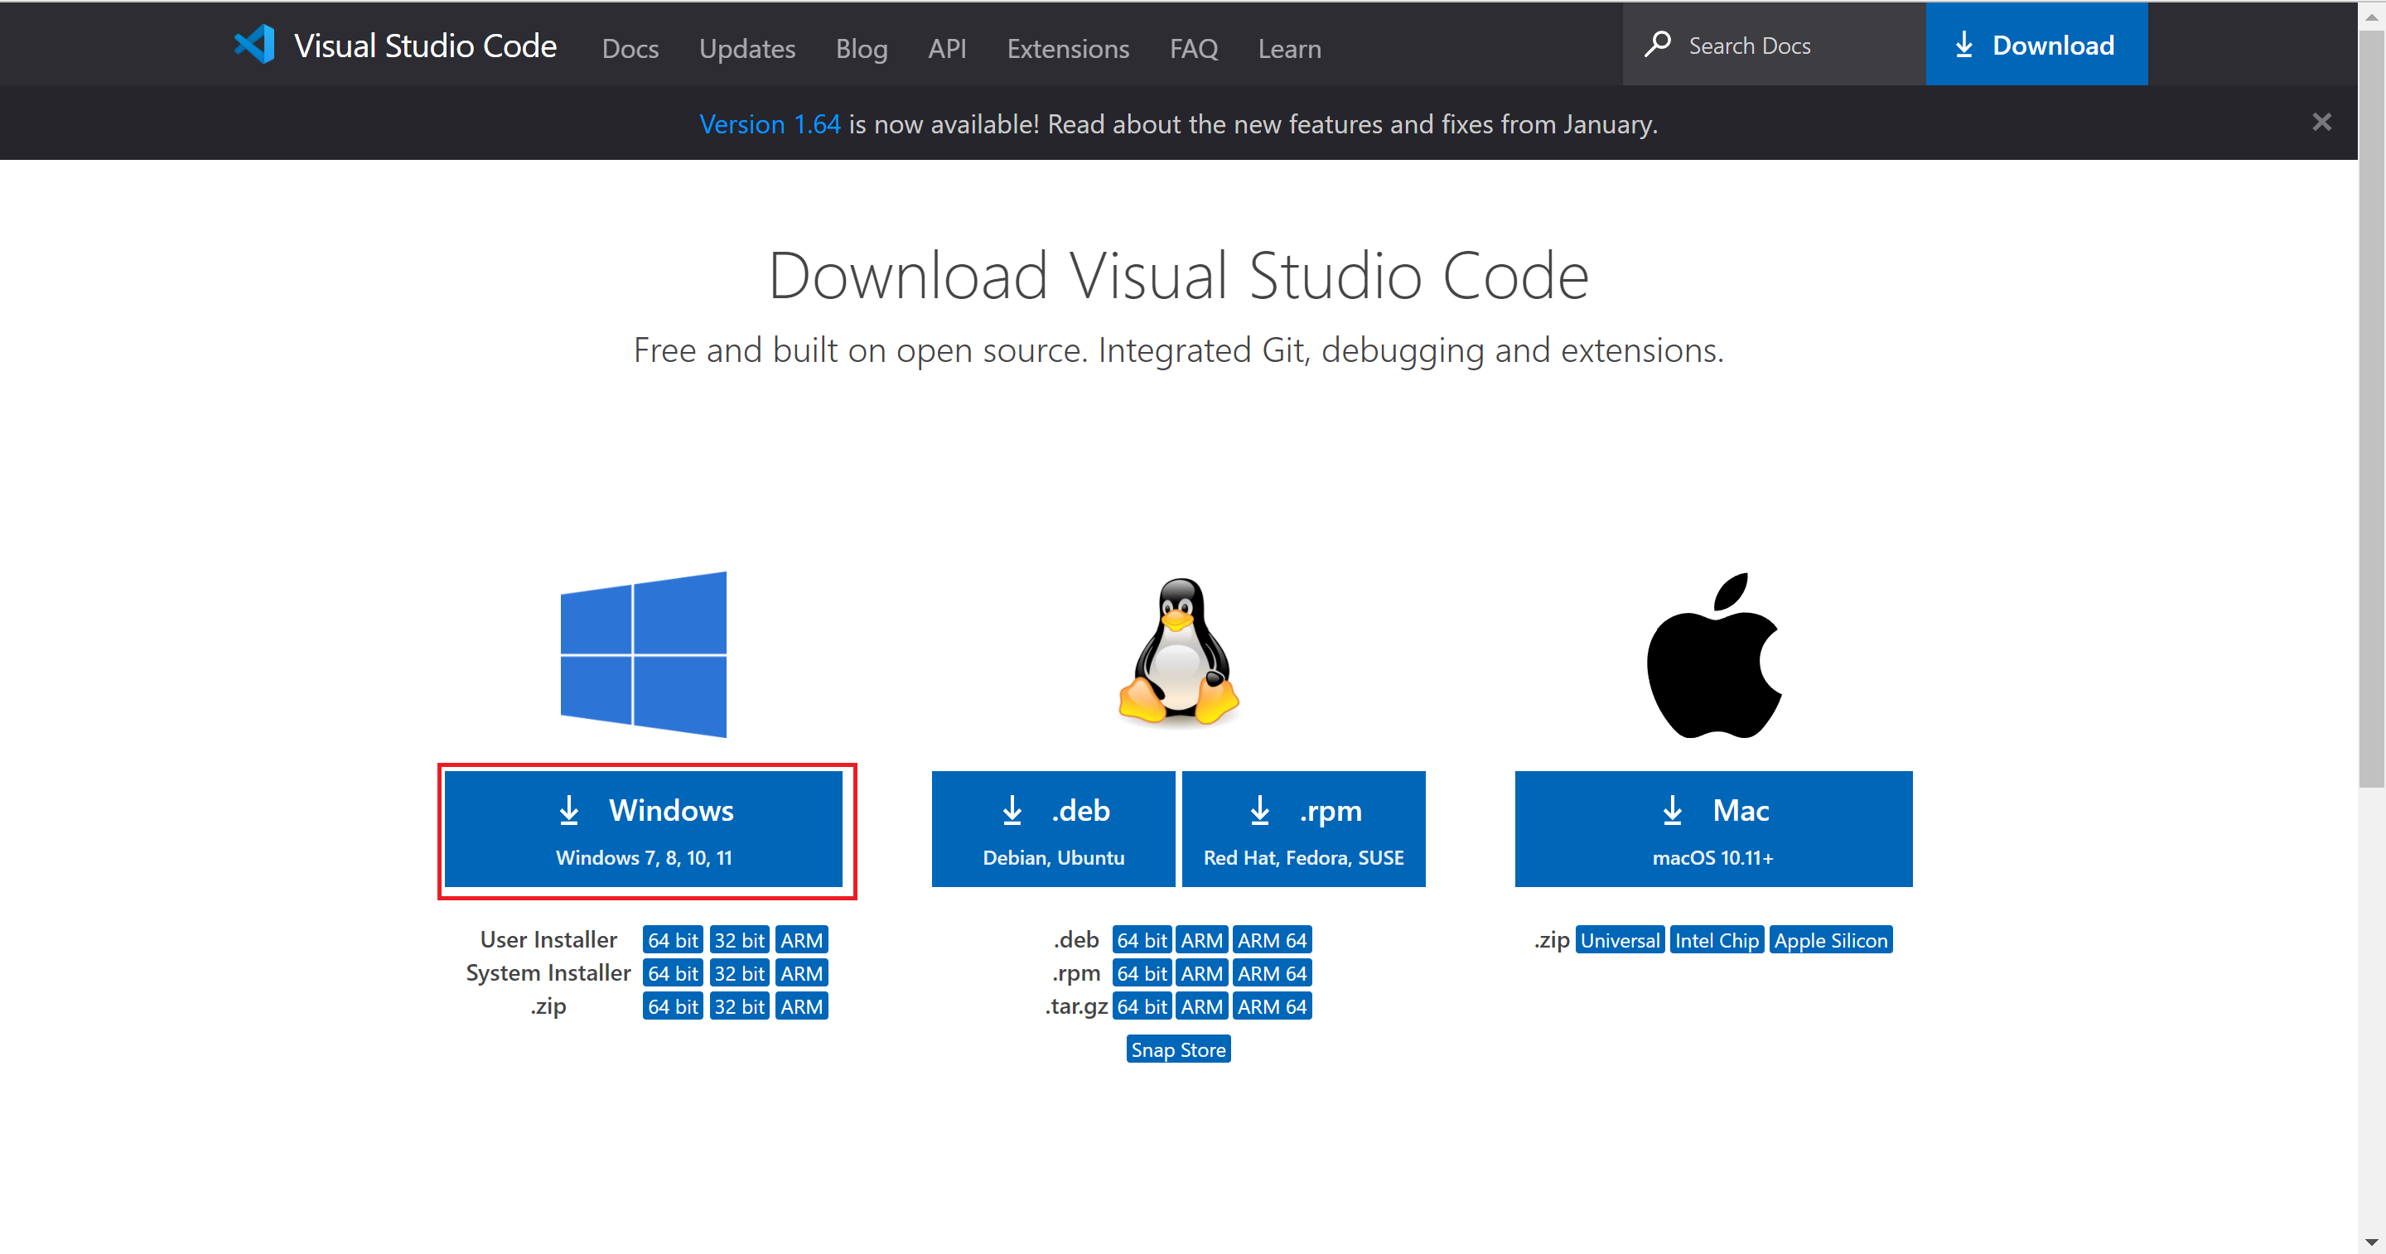Download the Mac macOS 10.11+ build

(1712, 829)
